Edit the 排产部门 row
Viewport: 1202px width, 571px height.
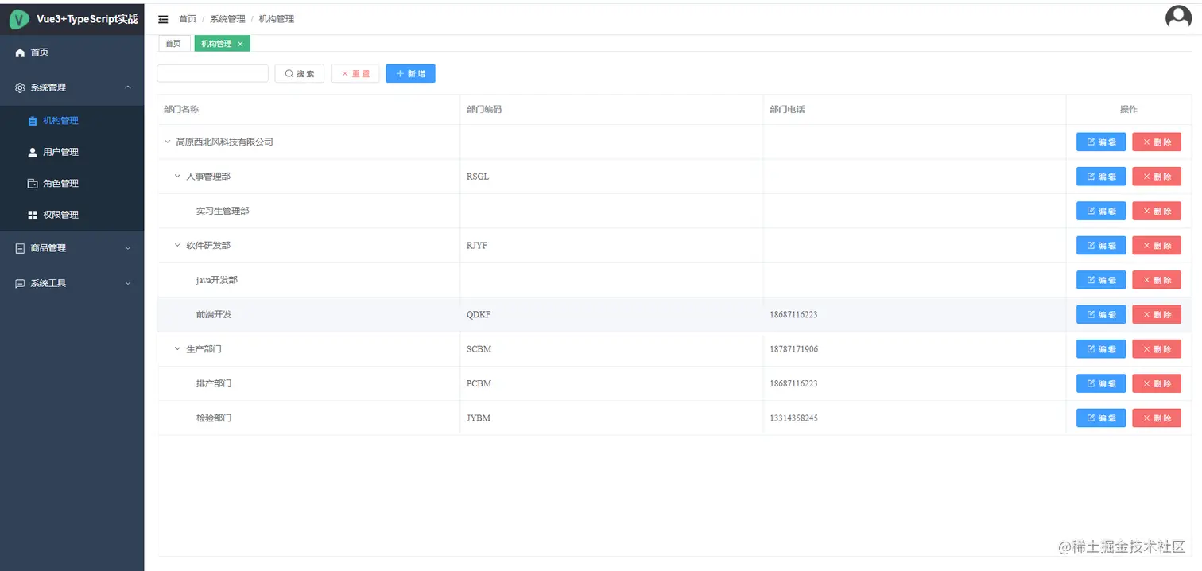pos(1101,383)
